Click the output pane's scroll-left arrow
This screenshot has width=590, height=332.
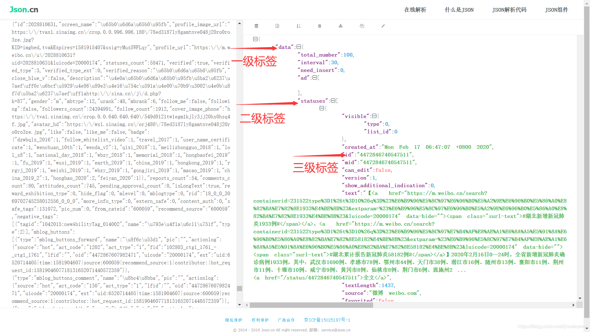pyautogui.click(x=247, y=305)
